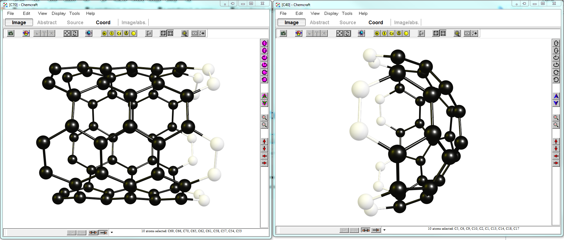
Task: Click the stereo glasses icon in C70 window
Action: click(195, 33)
